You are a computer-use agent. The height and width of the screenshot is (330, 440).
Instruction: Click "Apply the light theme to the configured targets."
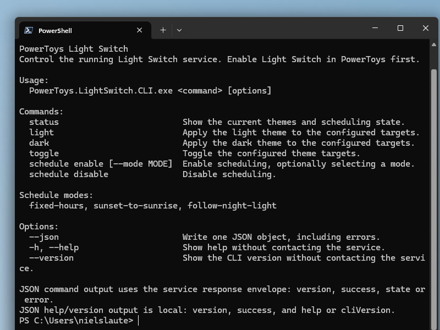point(301,133)
